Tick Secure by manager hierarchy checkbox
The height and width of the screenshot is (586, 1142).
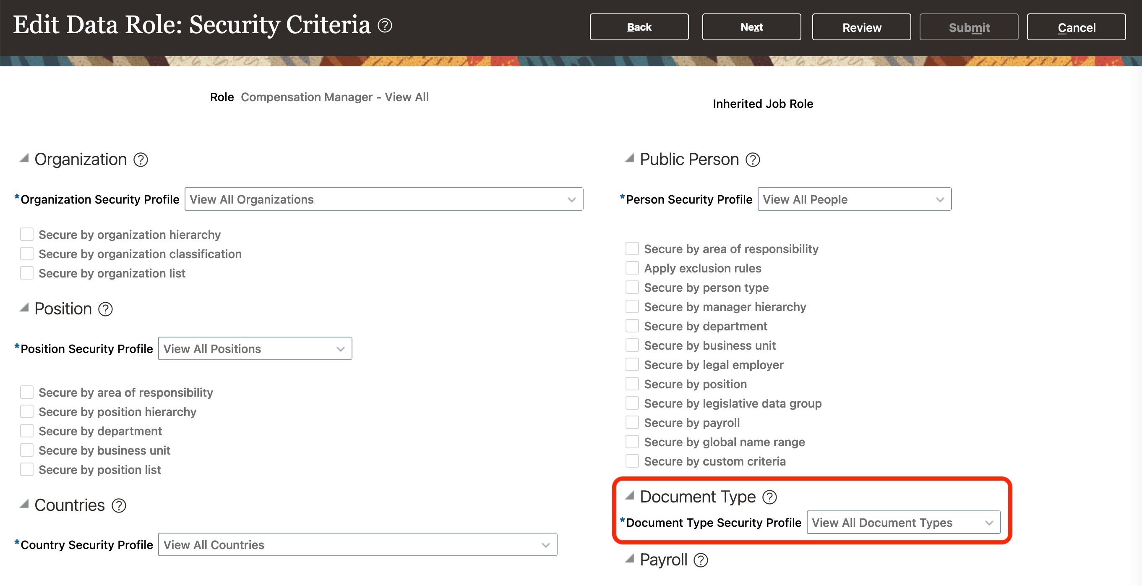coord(632,306)
